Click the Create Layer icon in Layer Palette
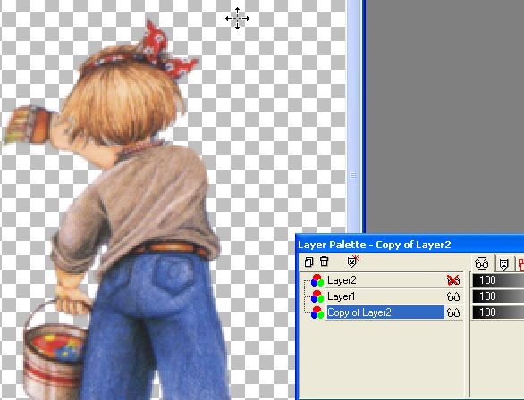This screenshot has width=524, height=400. [308, 262]
